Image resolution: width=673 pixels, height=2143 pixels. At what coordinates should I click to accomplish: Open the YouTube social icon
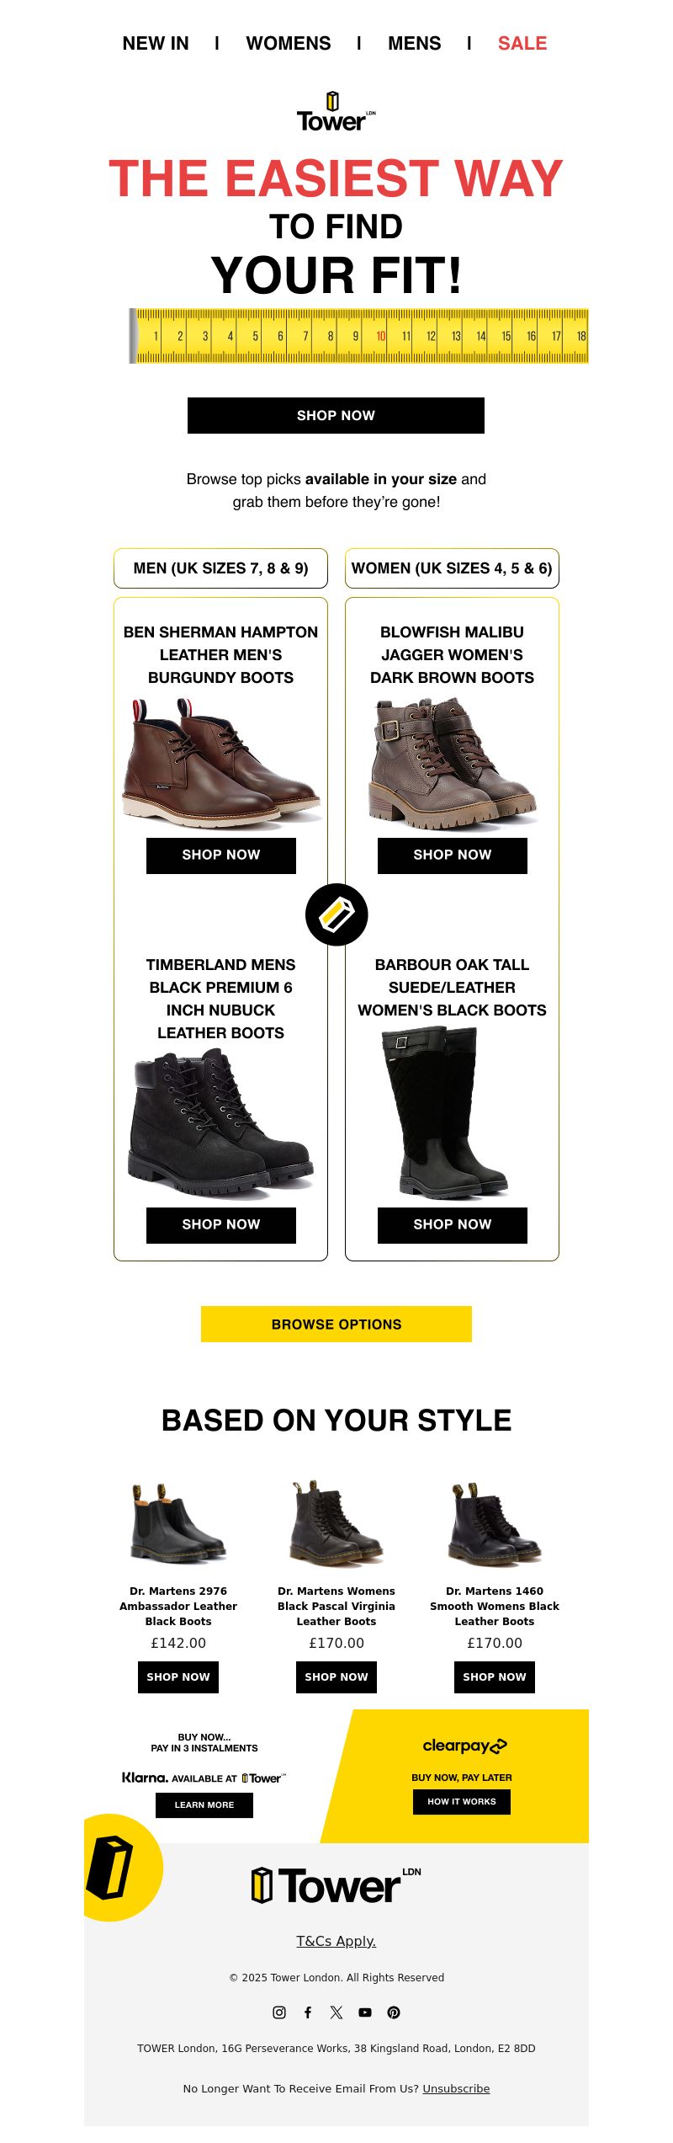(x=365, y=2012)
